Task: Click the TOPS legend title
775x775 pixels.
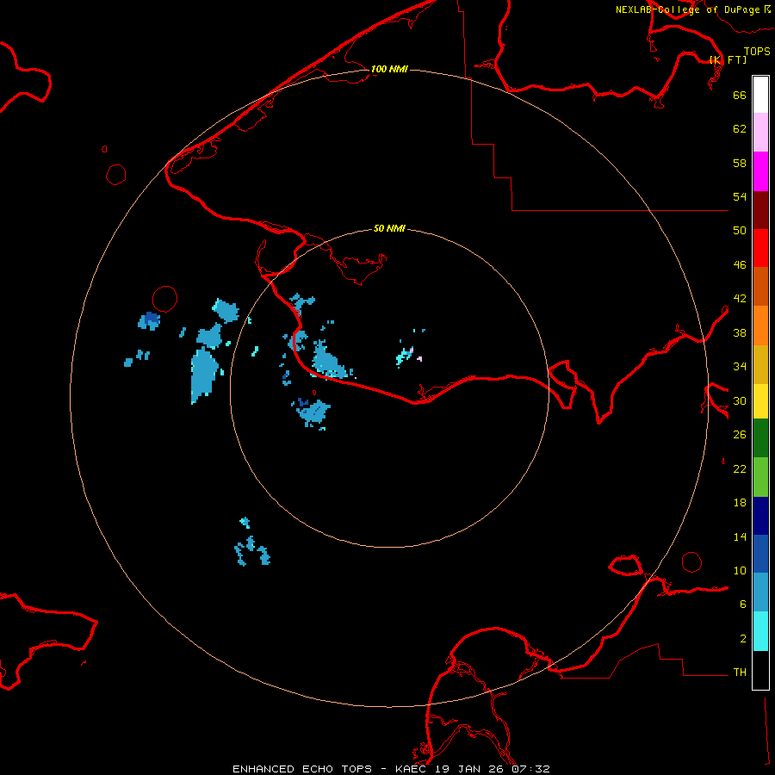Action: coord(757,51)
